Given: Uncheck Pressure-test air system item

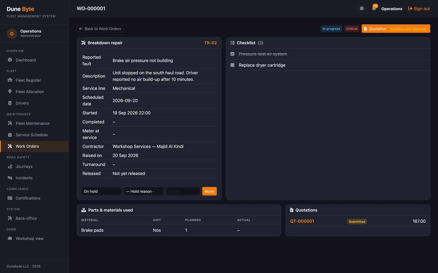Looking at the screenshot, I should (232, 54).
